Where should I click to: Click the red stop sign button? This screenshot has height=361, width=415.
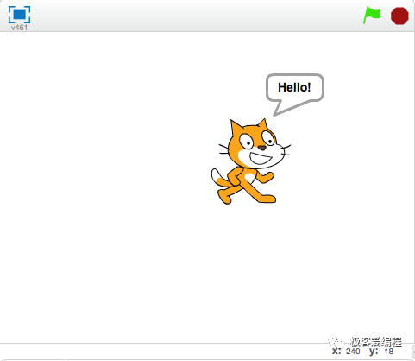(x=399, y=16)
